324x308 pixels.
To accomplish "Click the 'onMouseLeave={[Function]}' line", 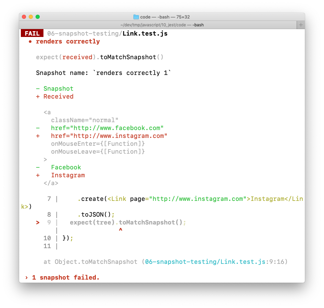I will [x=98, y=152].
